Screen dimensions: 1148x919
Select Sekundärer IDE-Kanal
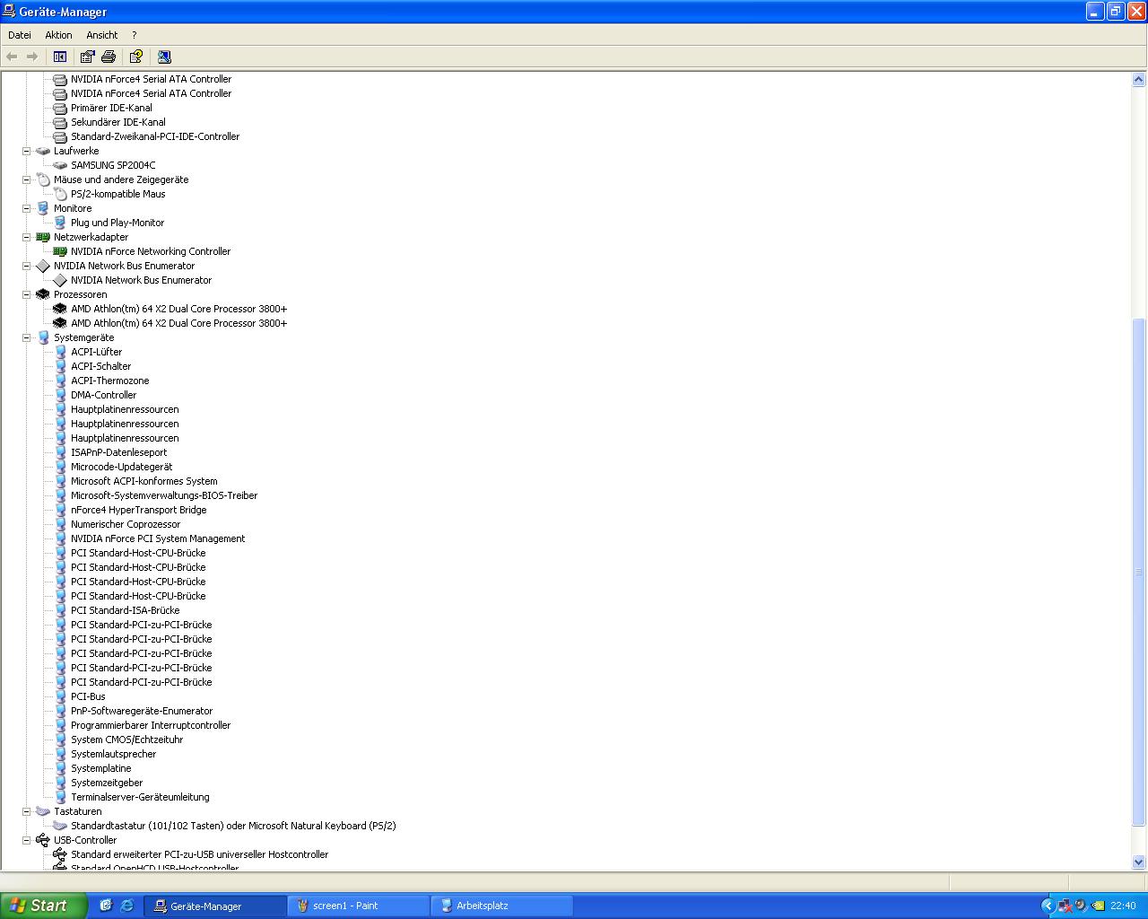coord(117,122)
